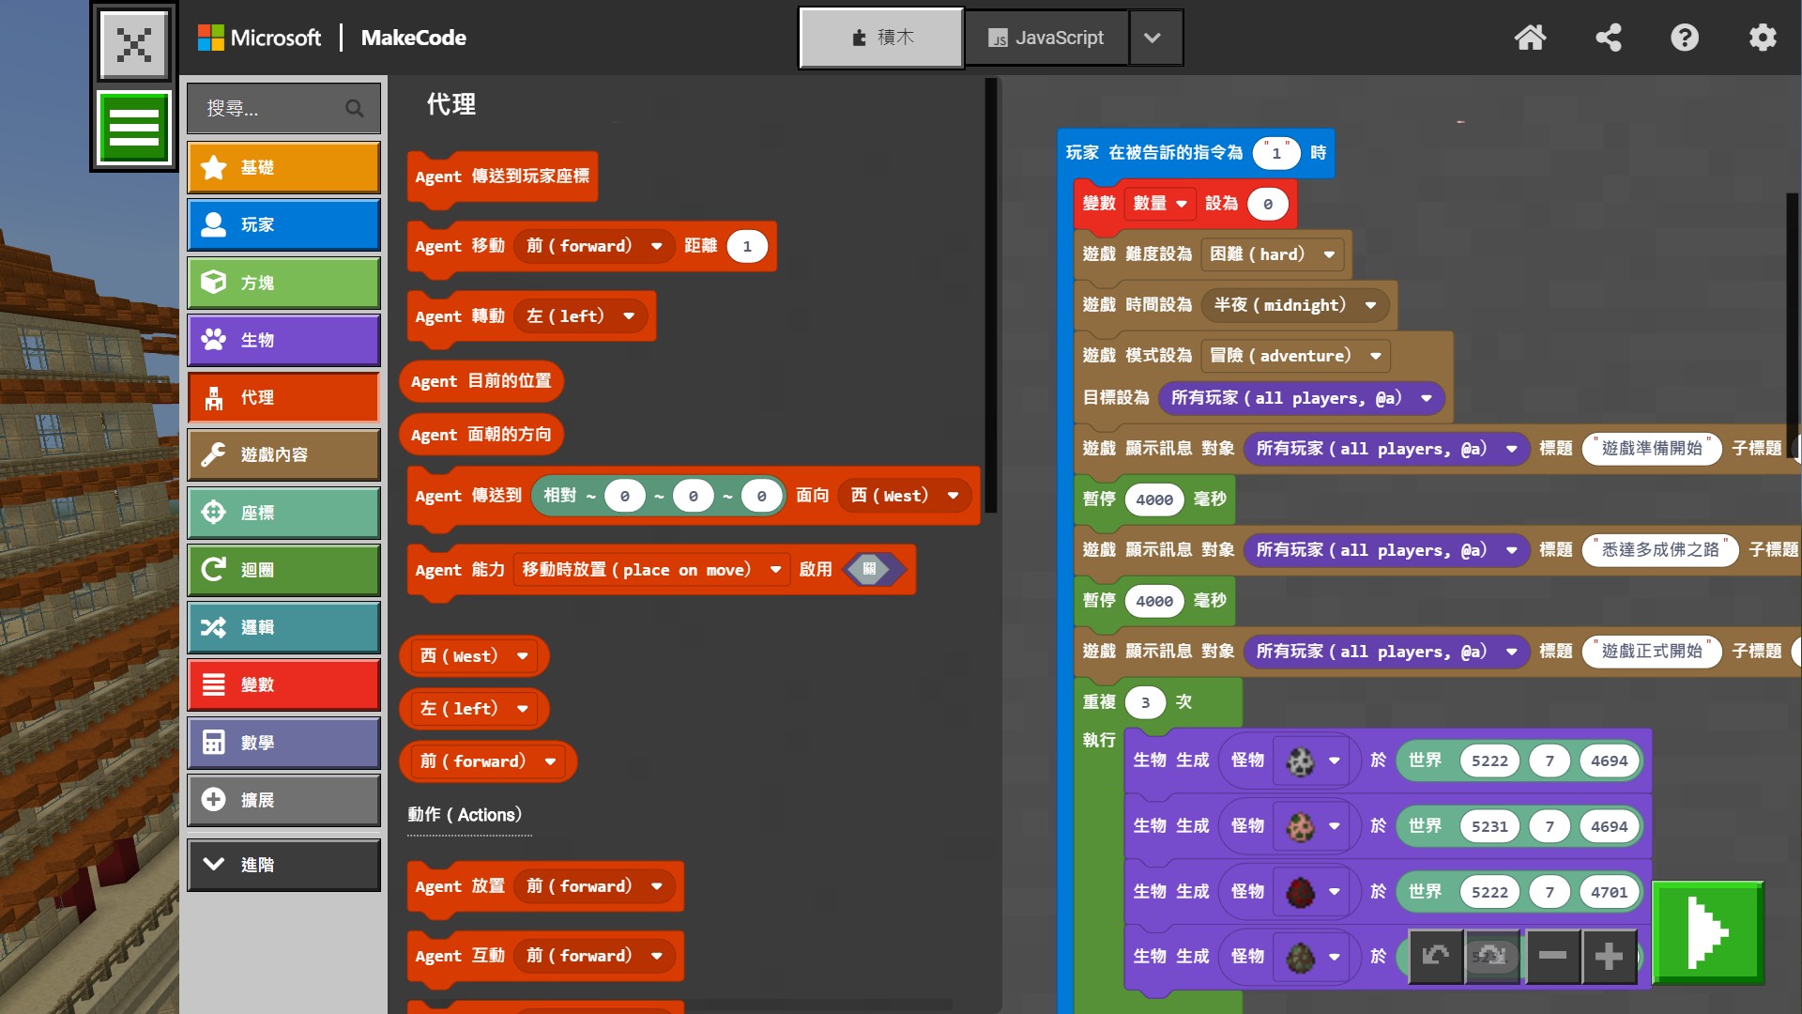Viewport: 1802px width, 1014px height.
Task: Open the Share project icon
Action: [1608, 38]
